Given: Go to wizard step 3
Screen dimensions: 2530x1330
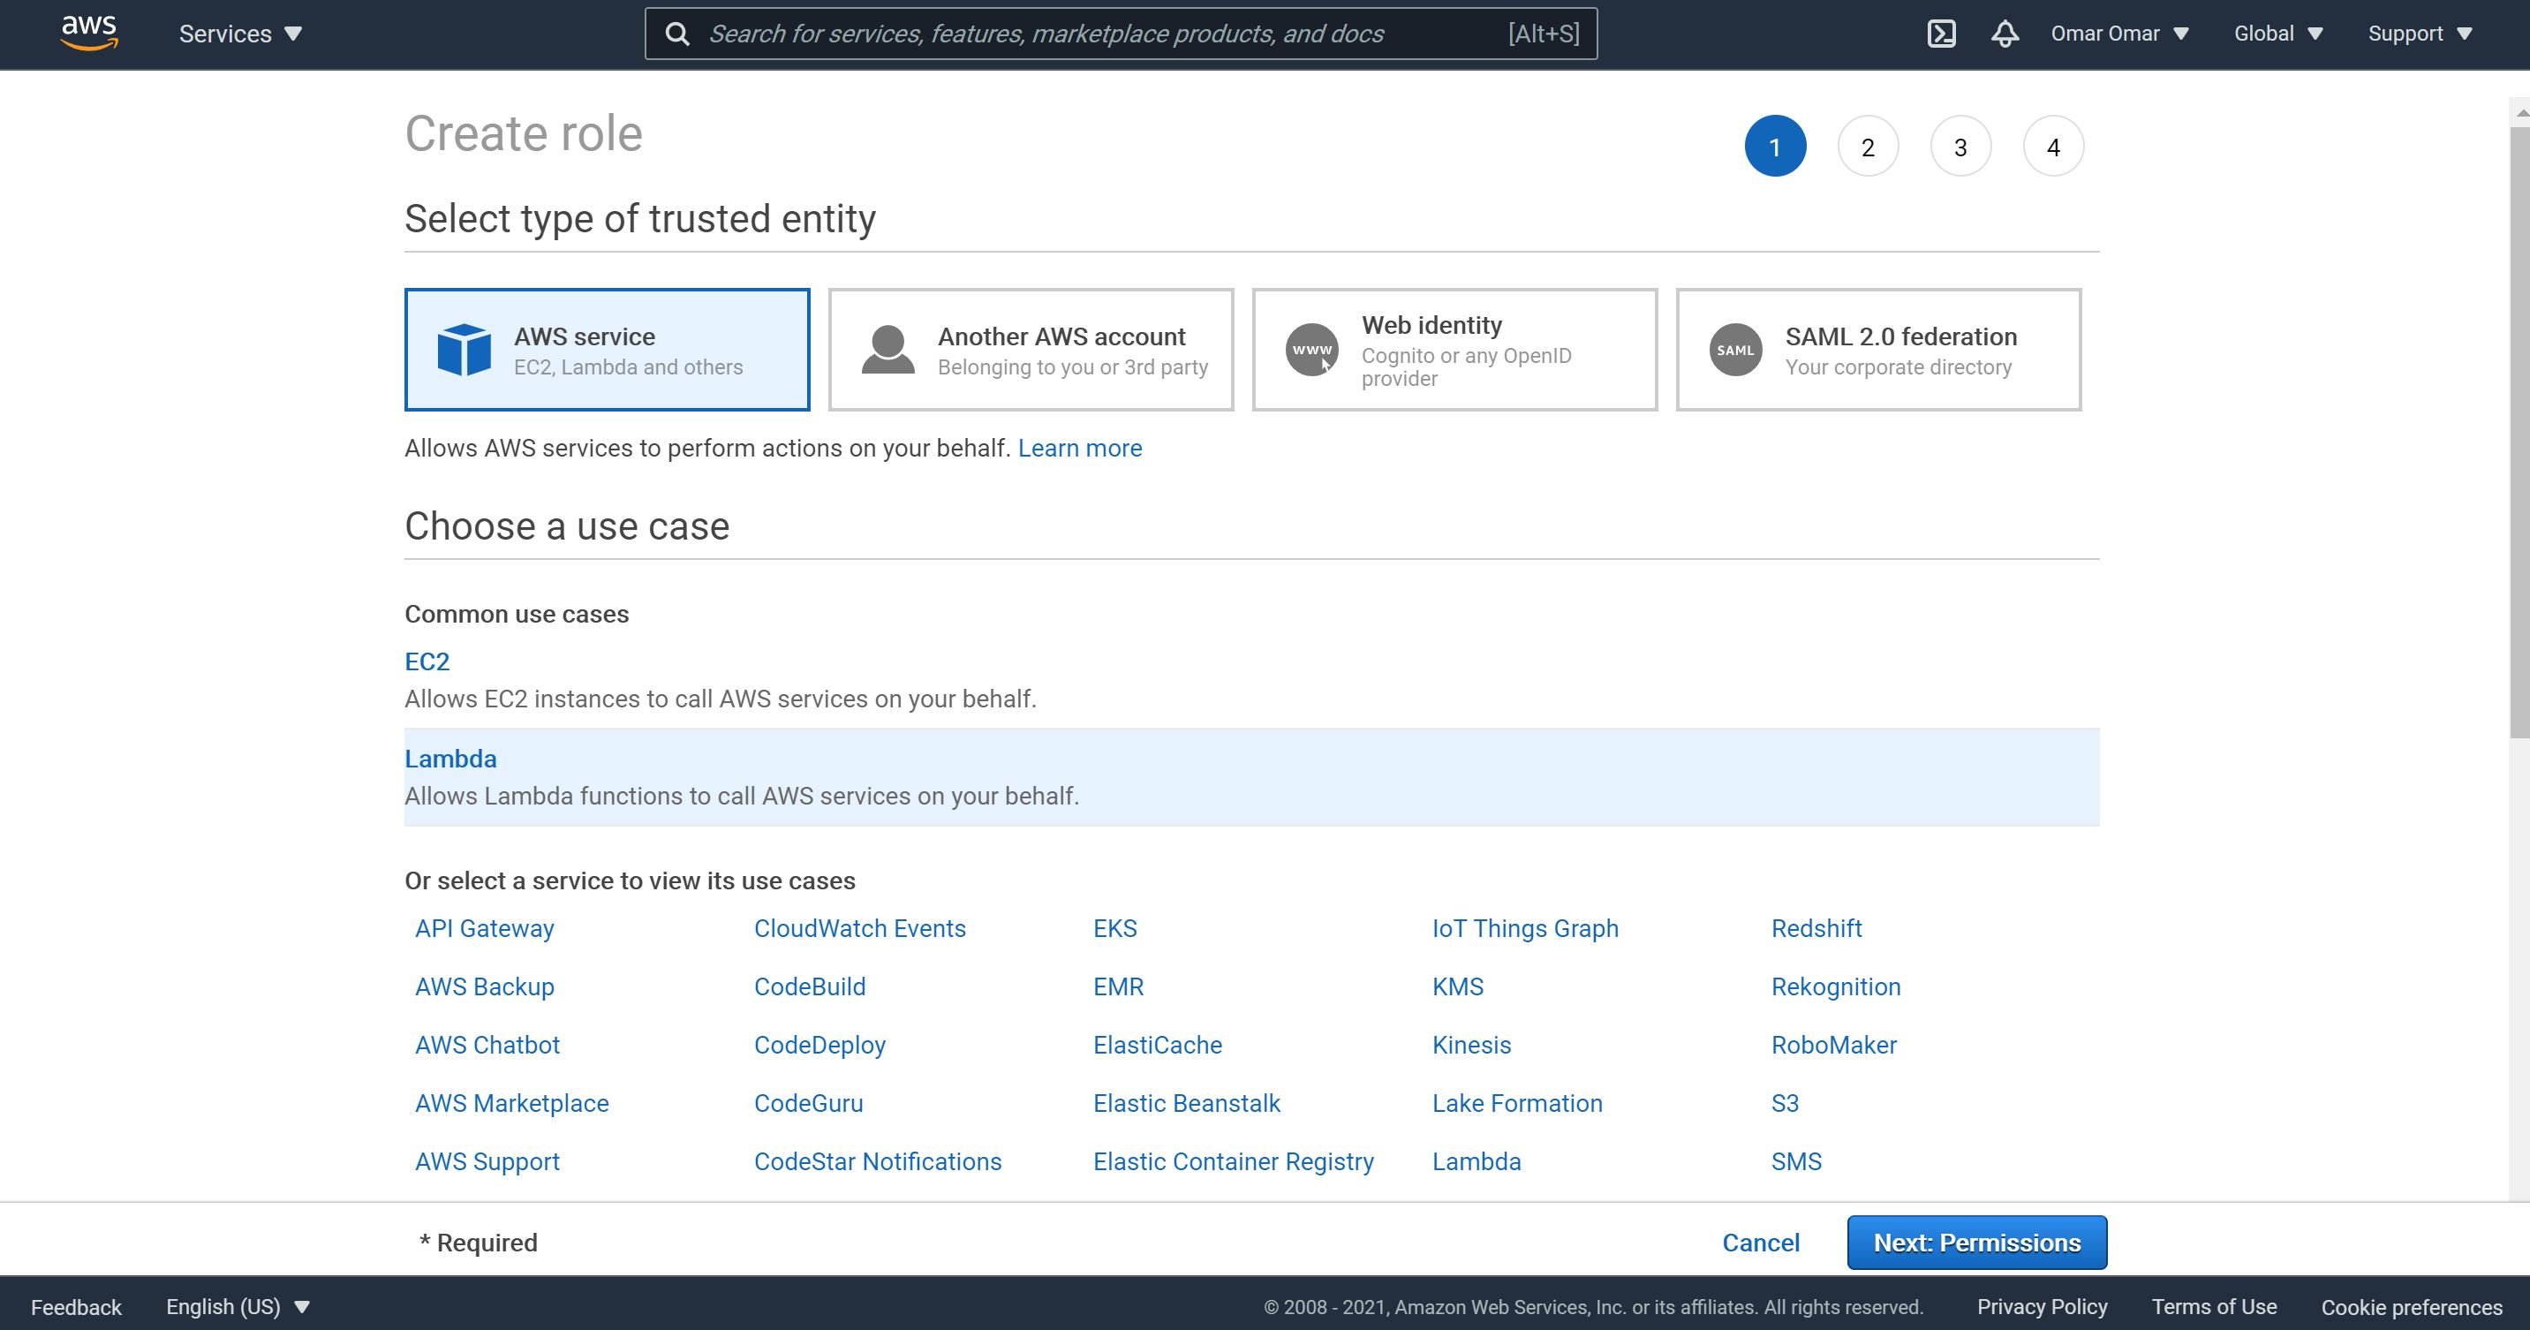Looking at the screenshot, I should tap(1960, 147).
